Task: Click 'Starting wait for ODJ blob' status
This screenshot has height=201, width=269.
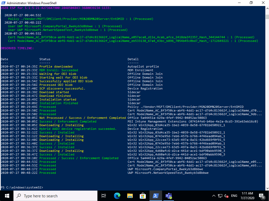Action: (63, 77)
